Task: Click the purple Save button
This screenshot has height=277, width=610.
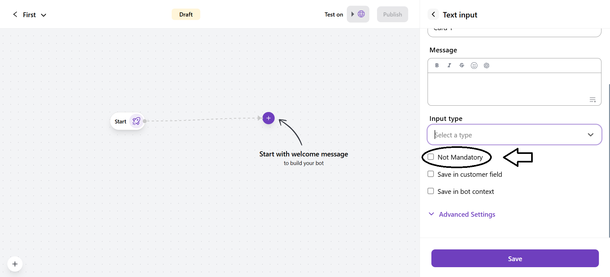Action: (515, 258)
